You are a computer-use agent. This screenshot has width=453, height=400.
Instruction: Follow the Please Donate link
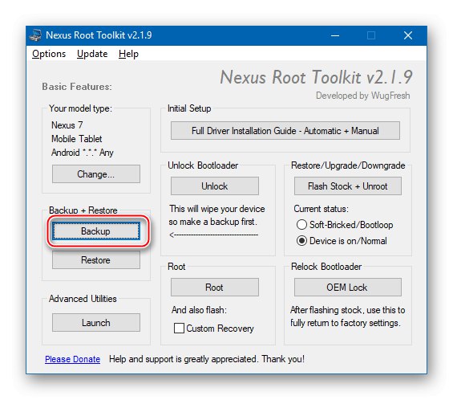click(x=72, y=359)
